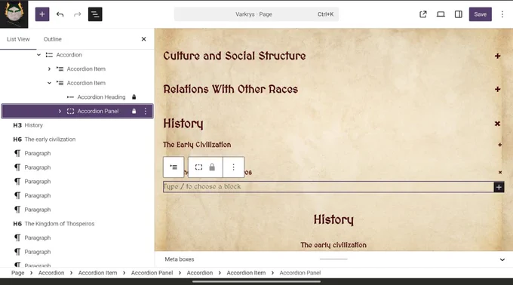The width and height of the screenshot is (513, 285).
Task: Click Accordion Panel block type icon in toolbar
Action: (198, 167)
